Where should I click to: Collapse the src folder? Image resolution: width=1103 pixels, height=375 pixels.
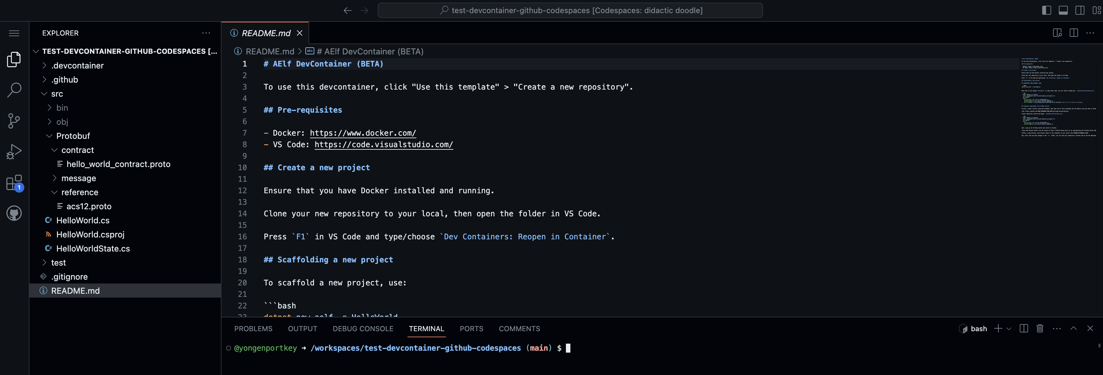click(125, 94)
